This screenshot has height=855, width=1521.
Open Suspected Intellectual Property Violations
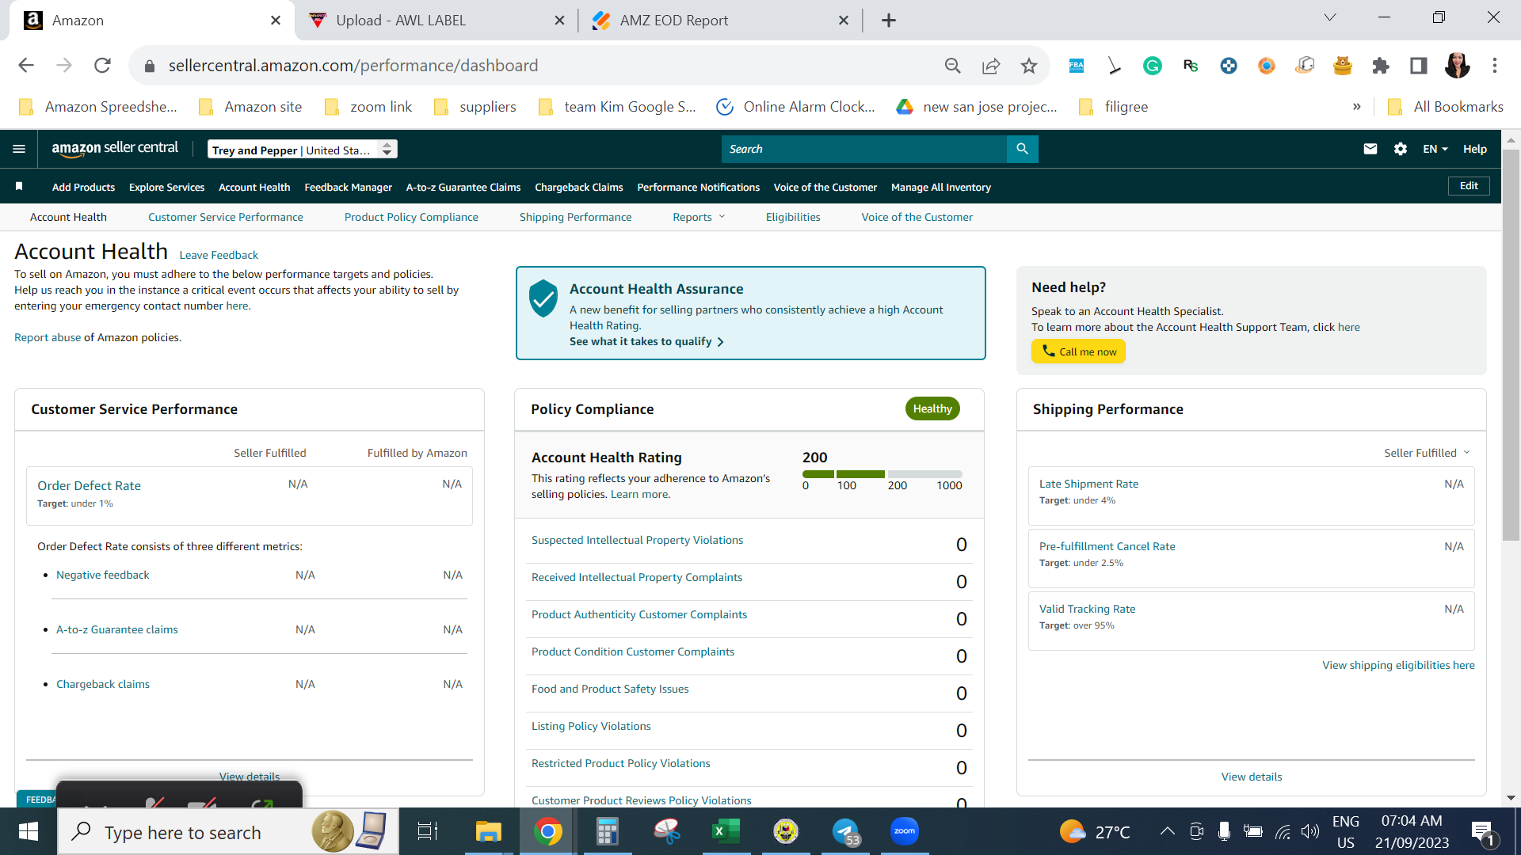[637, 540]
